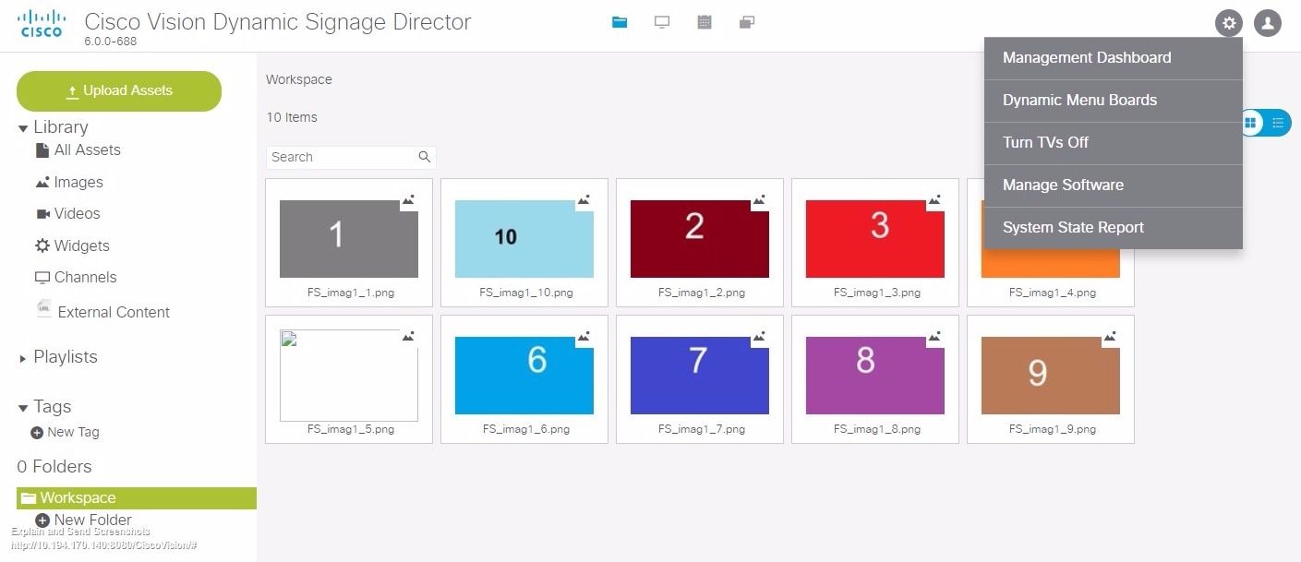The image size is (1301, 562).
Task: Switch to grid view
Action: 1250,123
